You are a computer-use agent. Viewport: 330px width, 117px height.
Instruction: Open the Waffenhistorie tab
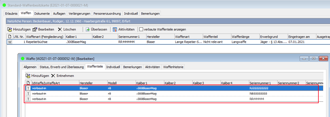coord(173,67)
